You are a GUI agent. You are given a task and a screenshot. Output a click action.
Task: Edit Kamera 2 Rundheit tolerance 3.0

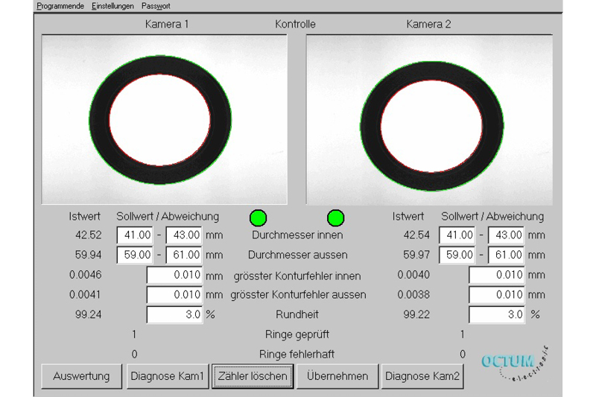[x=497, y=314]
